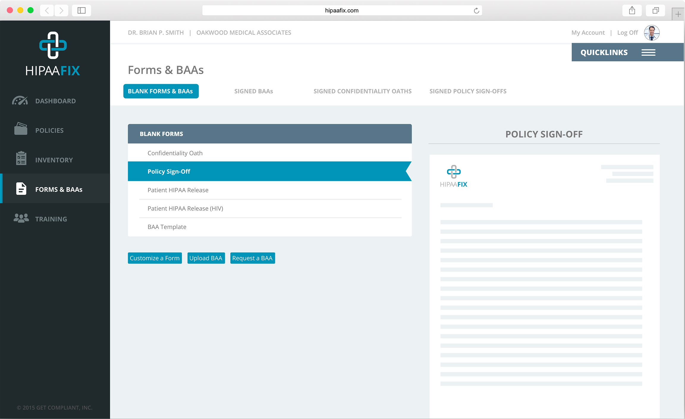685x419 pixels.
Task: Switch to Signed Confidentiality Oaths tab
Action: coord(362,91)
